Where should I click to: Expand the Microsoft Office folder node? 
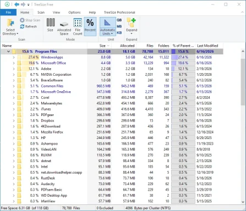(x=14, y=63)
